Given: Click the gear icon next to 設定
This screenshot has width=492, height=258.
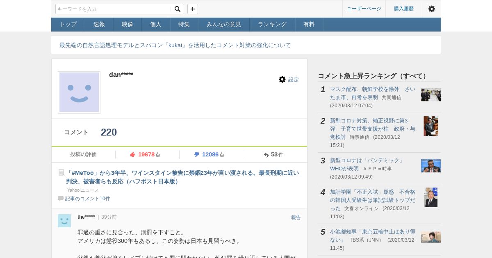Looking at the screenshot, I should coord(282,79).
